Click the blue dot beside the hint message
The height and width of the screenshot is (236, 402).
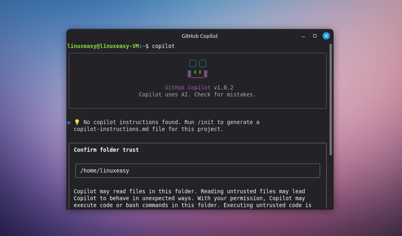(68, 122)
